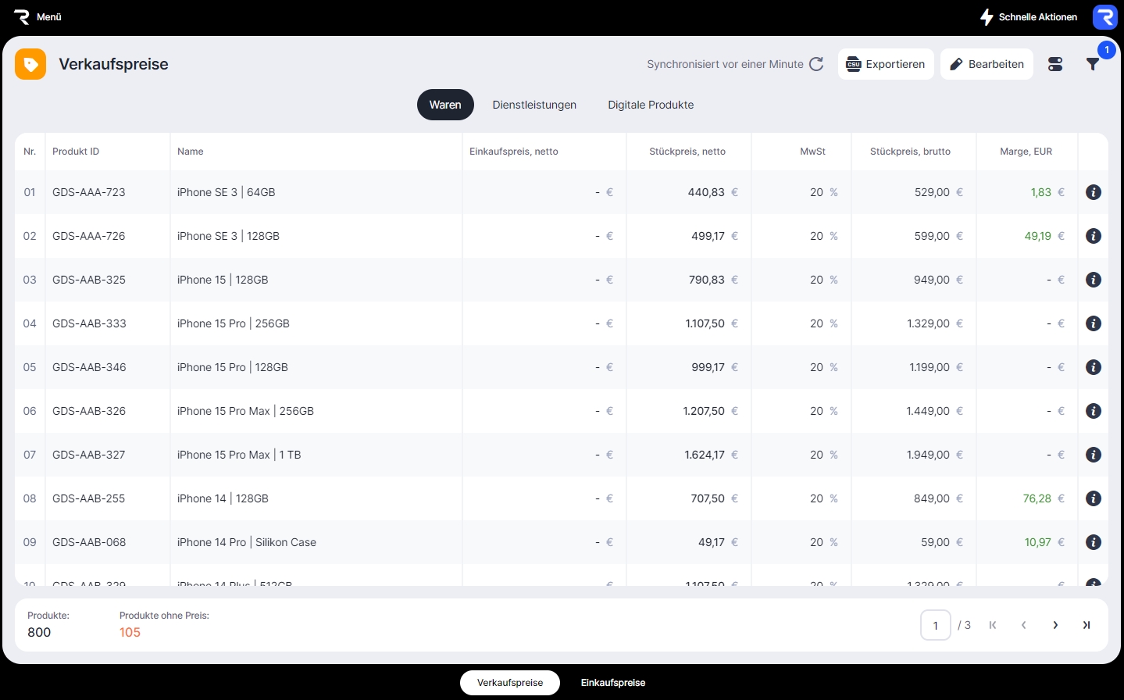Open the Menü navigation

click(37, 17)
